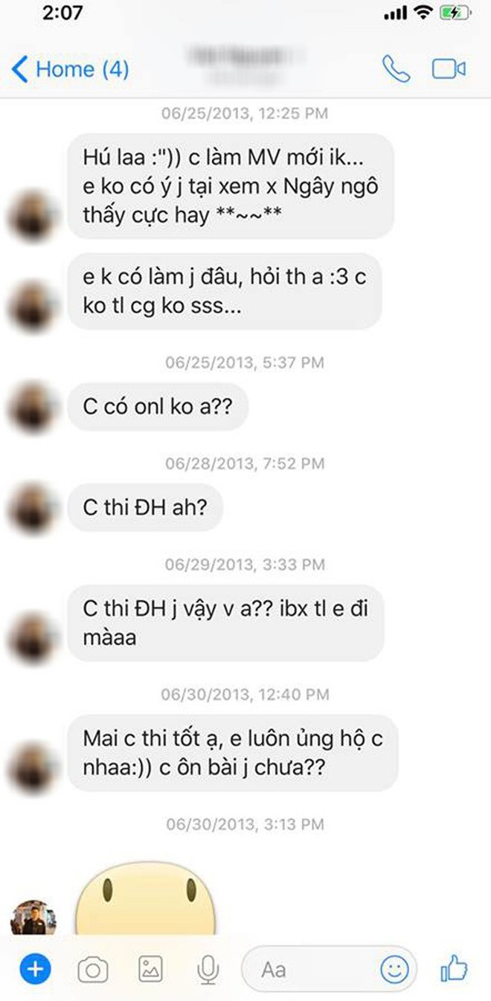Tap the microphone to record voice
The width and height of the screenshot is (491, 1001).
(208, 969)
